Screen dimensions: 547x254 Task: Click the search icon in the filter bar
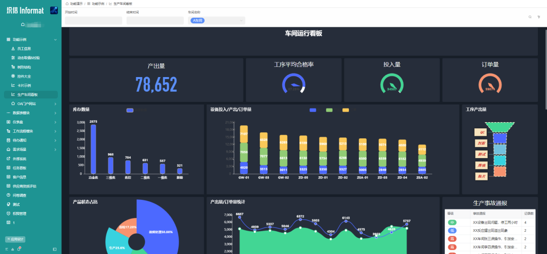point(530,17)
